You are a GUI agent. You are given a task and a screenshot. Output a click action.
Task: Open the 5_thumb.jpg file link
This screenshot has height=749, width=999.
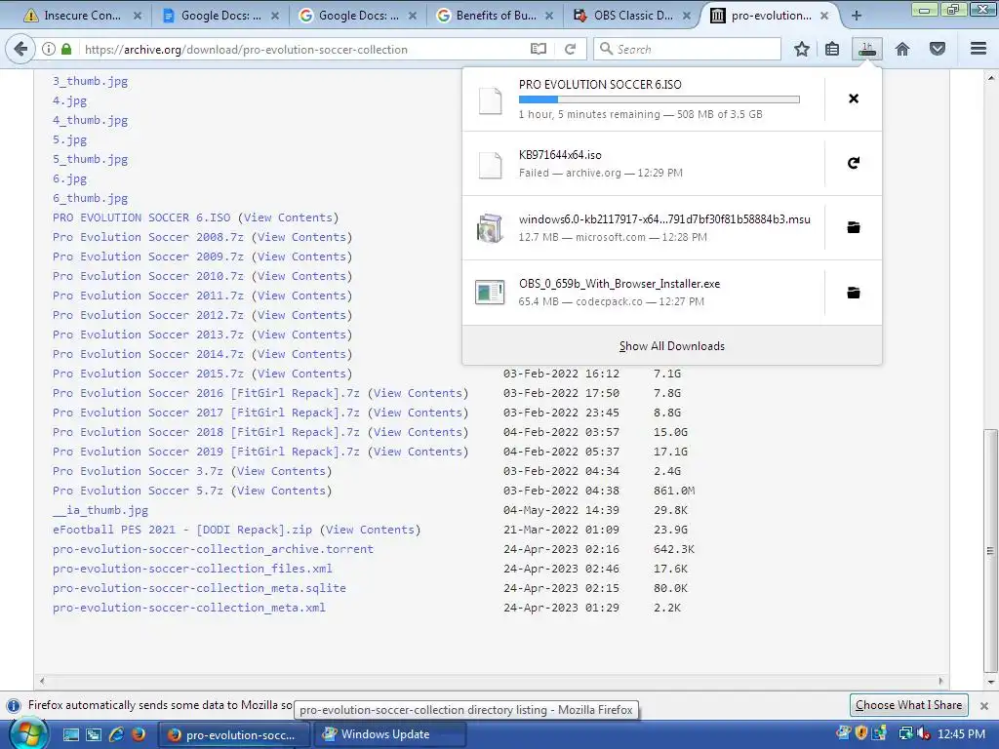coord(90,159)
